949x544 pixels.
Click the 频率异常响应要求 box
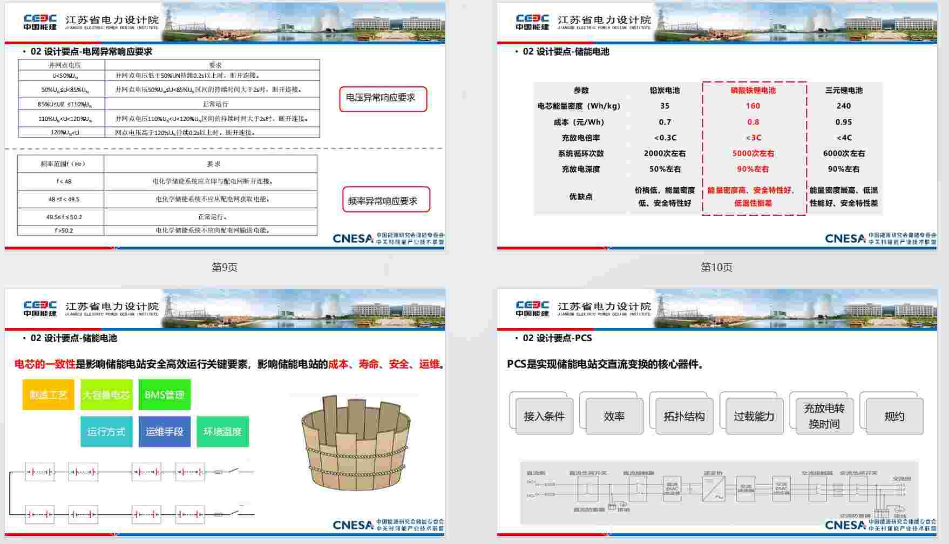(x=385, y=200)
